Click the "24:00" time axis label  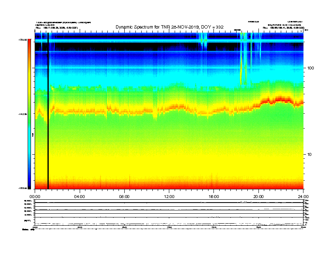click(303, 197)
